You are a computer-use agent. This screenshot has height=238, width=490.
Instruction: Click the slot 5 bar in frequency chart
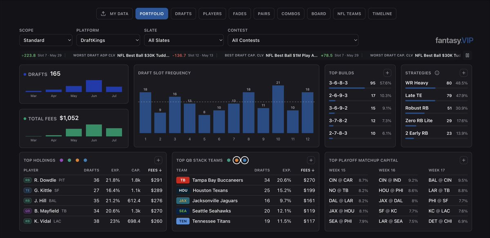pyautogui.click(x=204, y=124)
